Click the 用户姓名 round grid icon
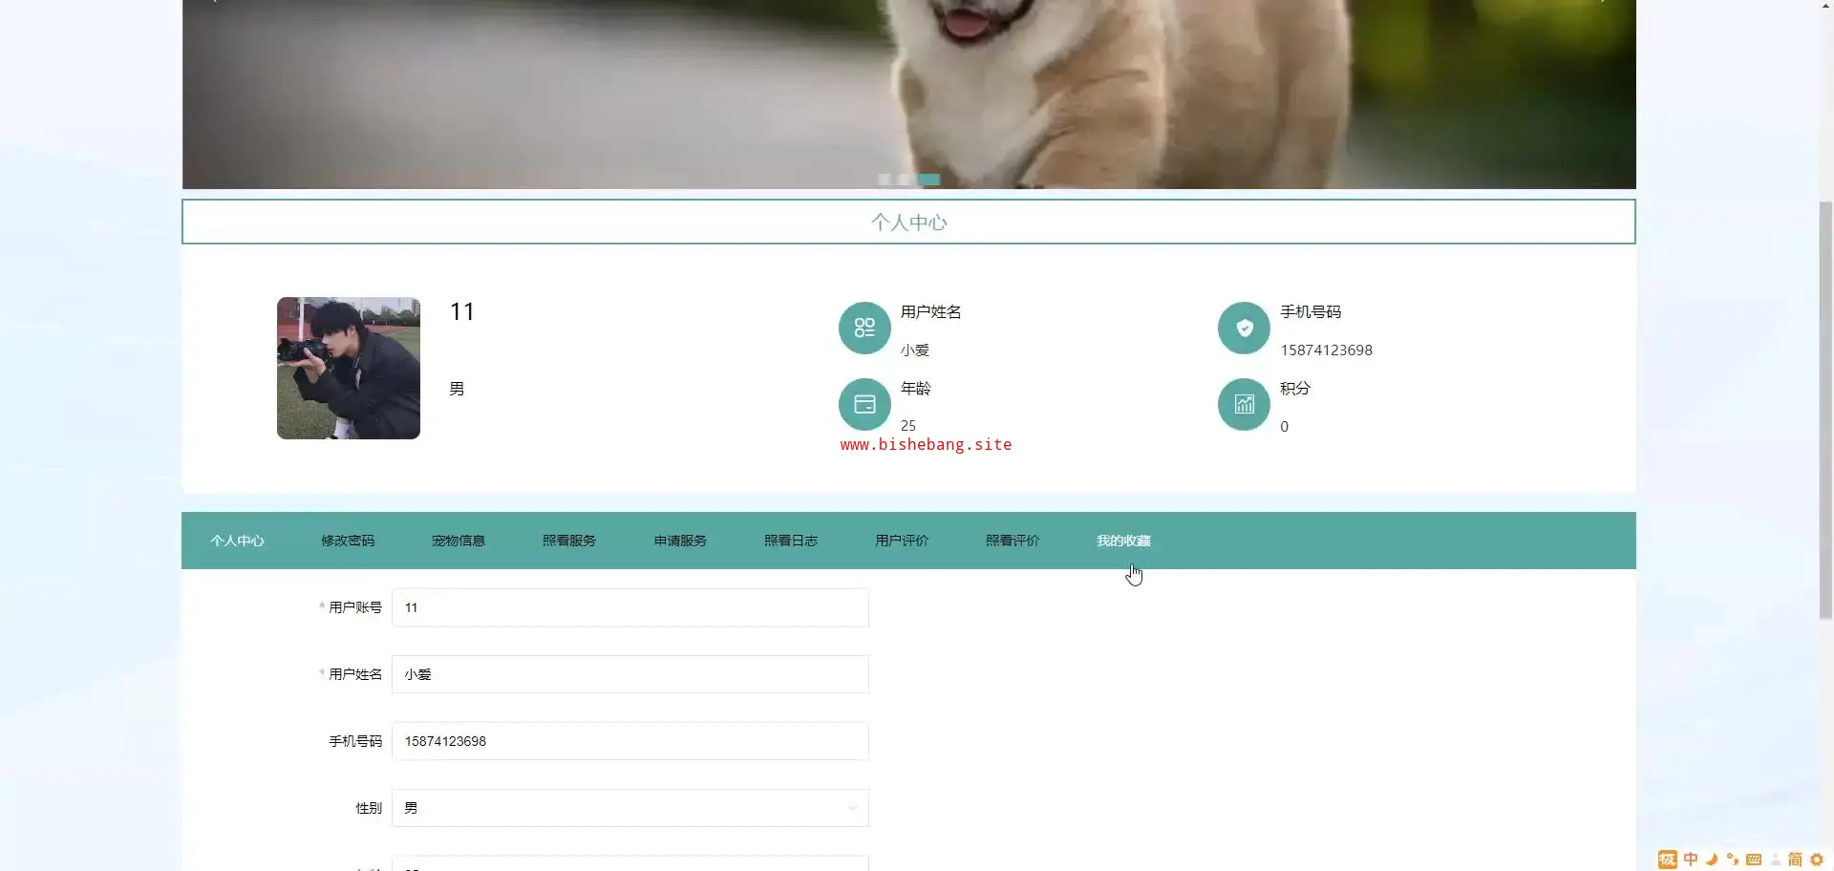1834x871 pixels. point(864,328)
